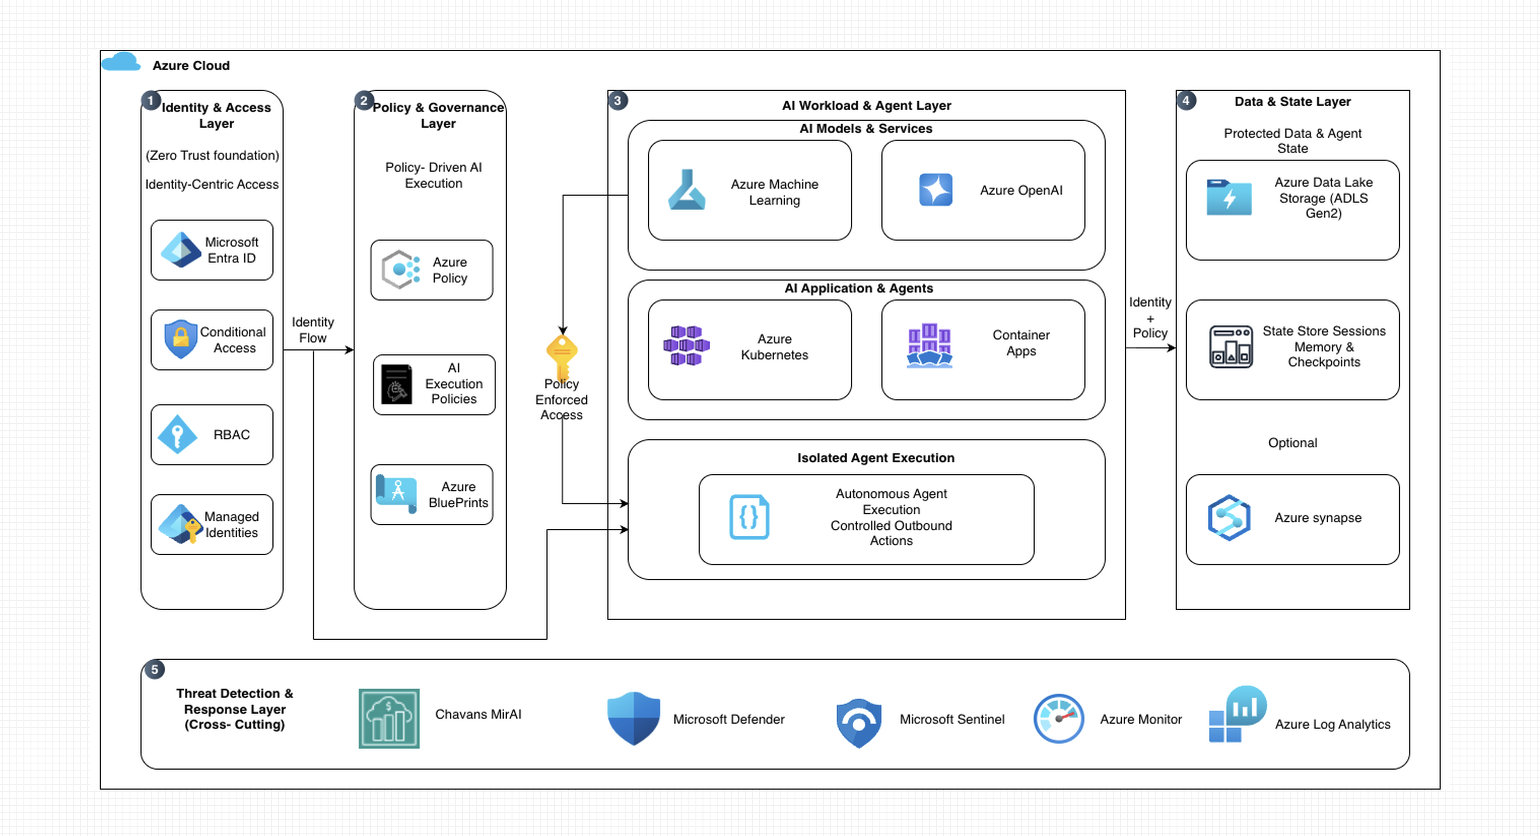1540x836 pixels.
Task: Click the Azure OpenAI star icon
Action: pyautogui.click(x=936, y=189)
